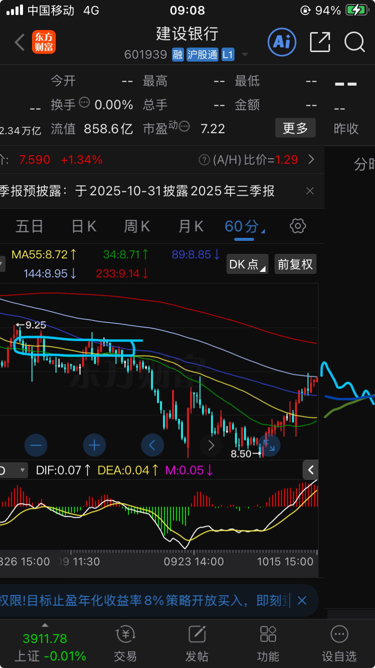Click the 前复权 adjustment button
375x668 pixels.
295,264
